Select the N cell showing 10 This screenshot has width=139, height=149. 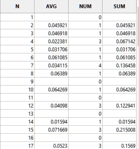coord(17,90)
